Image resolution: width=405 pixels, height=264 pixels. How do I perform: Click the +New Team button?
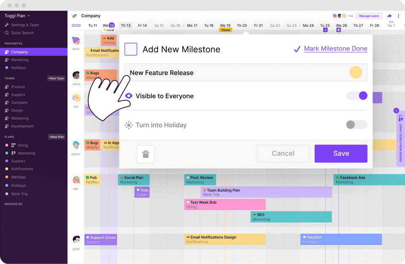pyautogui.click(x=56, y=78)
